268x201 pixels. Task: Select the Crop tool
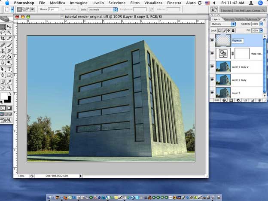point(3,38)
